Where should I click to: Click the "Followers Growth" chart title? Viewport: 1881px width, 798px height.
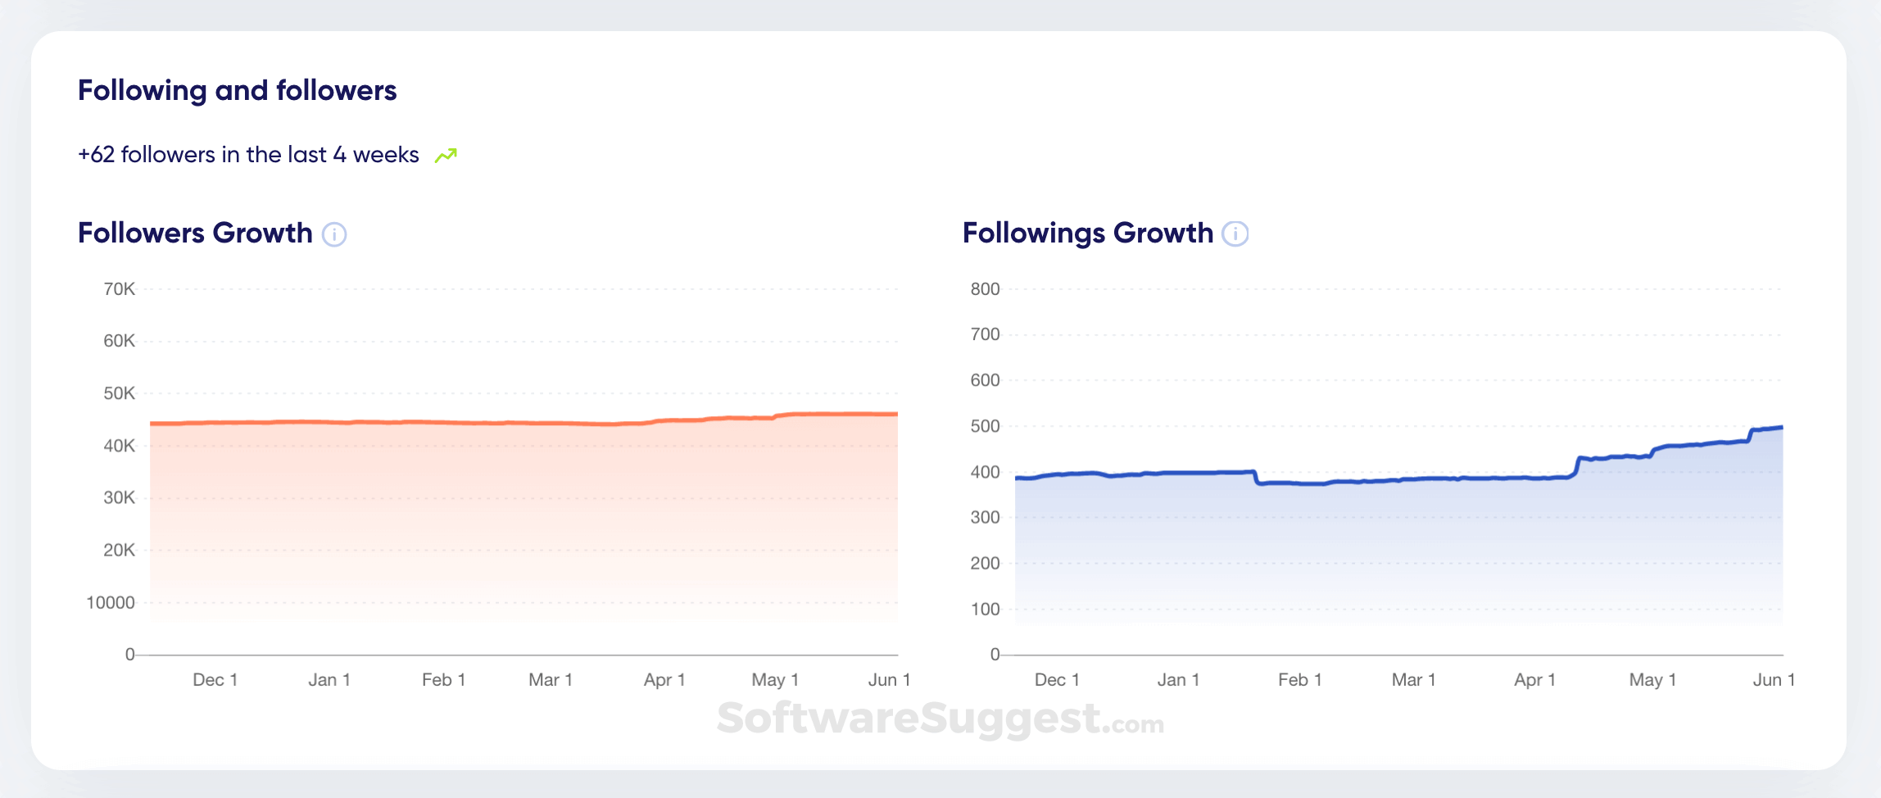click(195, 234)
